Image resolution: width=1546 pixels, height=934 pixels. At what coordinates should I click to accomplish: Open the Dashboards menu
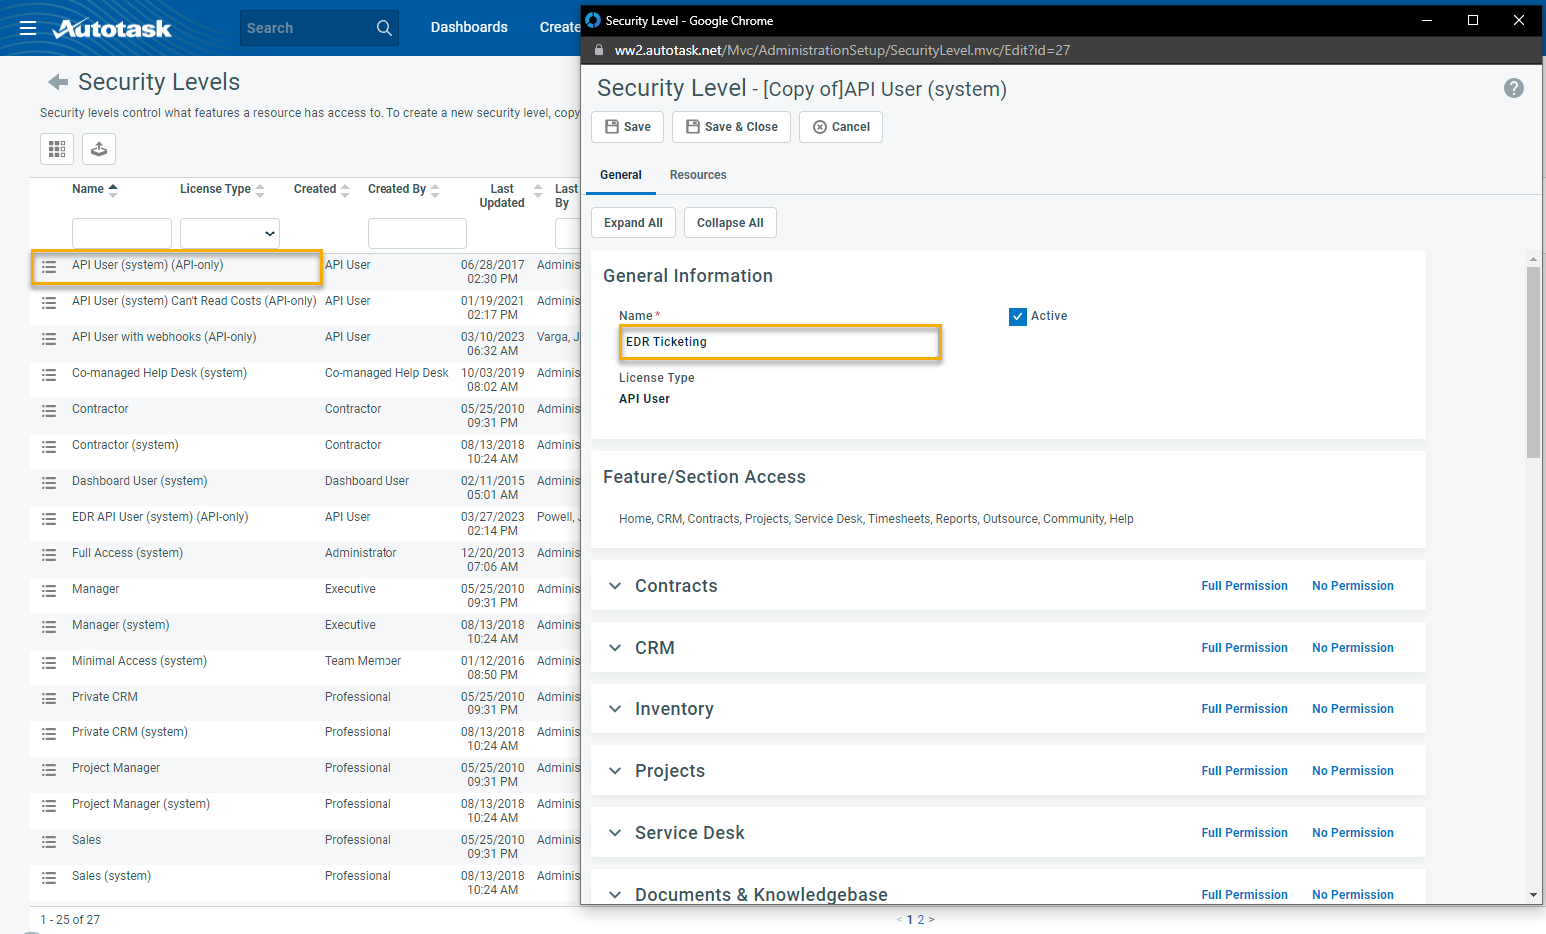(x=469, y=27)
